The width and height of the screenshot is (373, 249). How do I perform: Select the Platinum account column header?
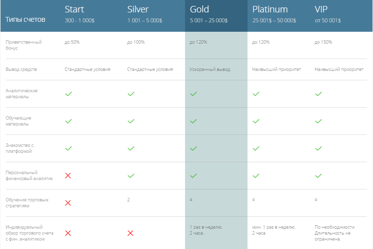tap(274, 14)
